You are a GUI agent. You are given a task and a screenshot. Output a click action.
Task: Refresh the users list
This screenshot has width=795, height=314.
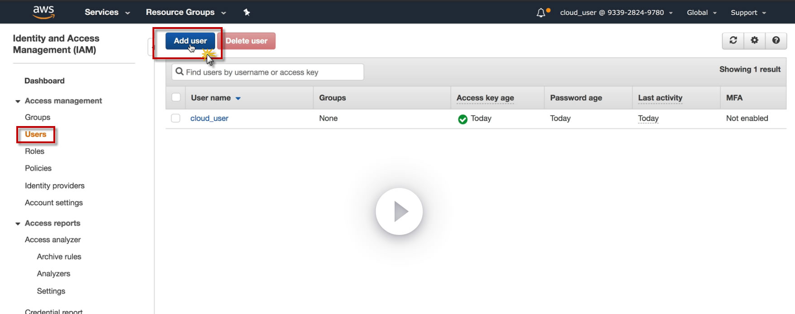click(x=733, y=40)
